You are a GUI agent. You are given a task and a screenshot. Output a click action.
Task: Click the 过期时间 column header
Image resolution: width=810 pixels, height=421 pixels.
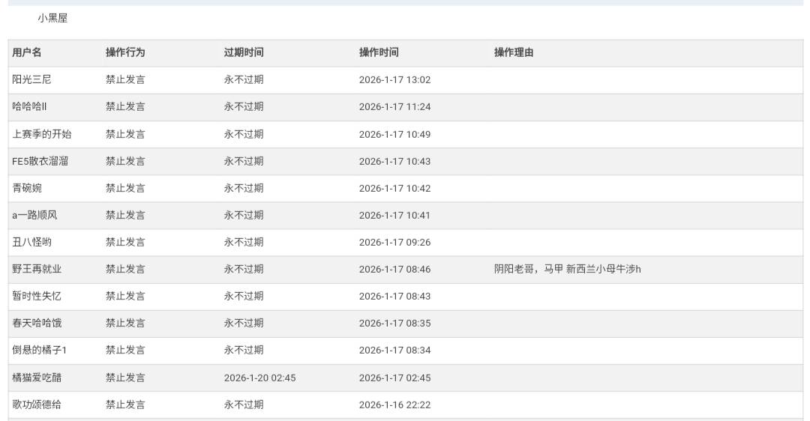coord(244,52)
